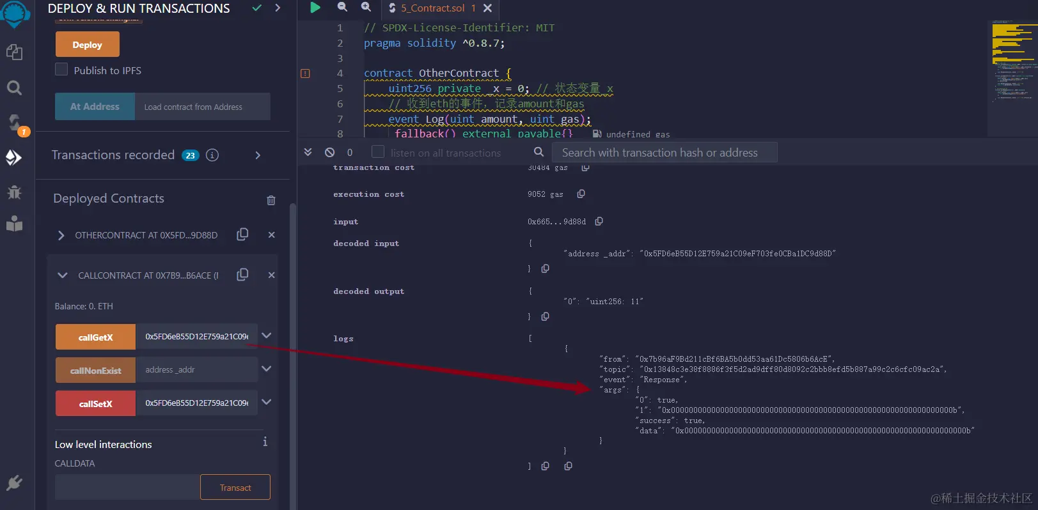This screenshot has height=510, width=1038.
Task: Click the pending transactions count 0
Action: 350,152
